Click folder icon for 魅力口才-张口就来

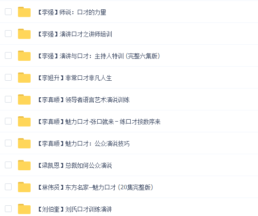(24, 122)
